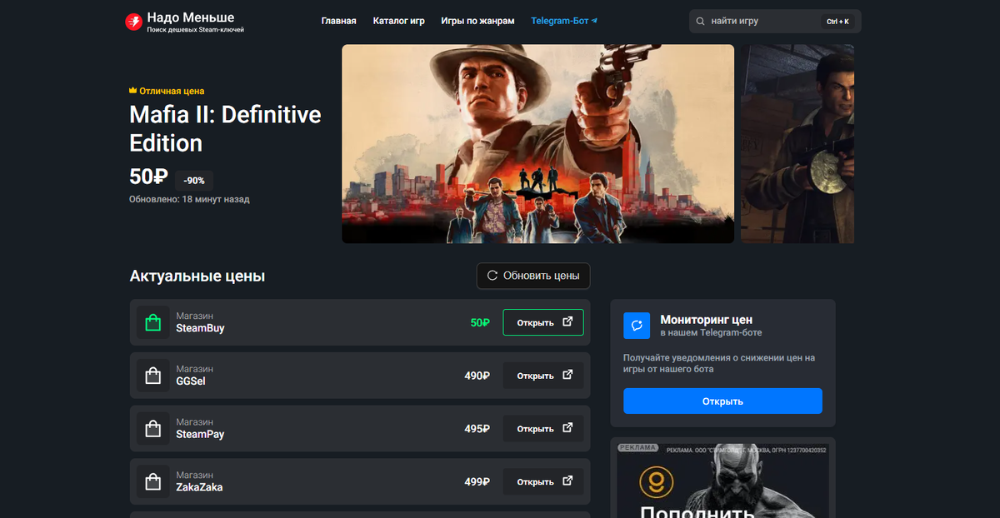Click the refresh arrow icon in Обновить цены

point(492,276)
